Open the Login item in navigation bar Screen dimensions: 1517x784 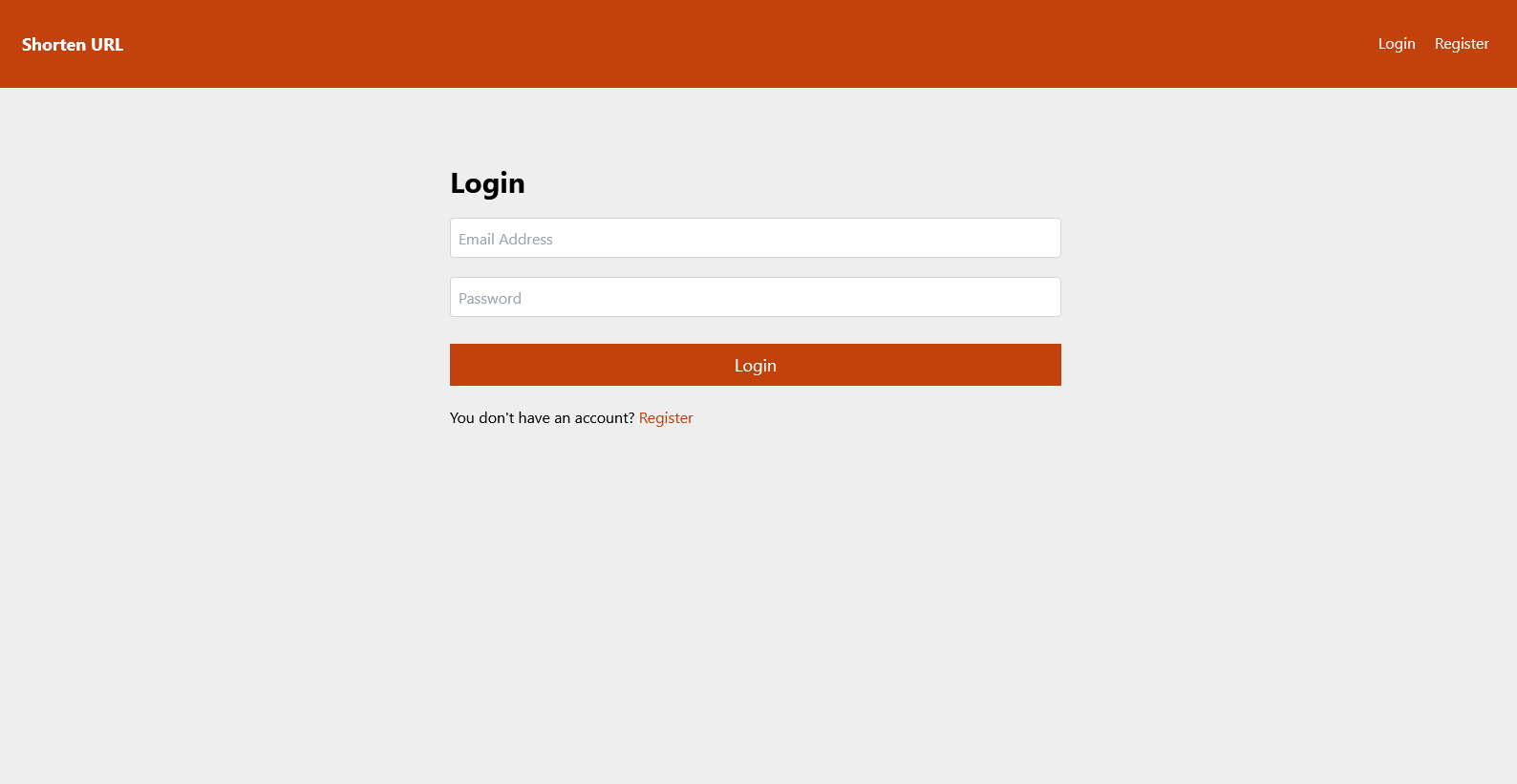[1397, 44]
